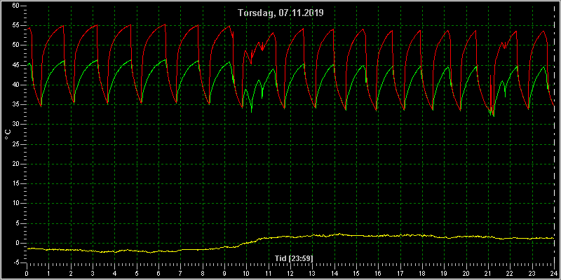Click the red curve dip after hour 10
The width and height of the screenshot is (561, 280).
[x=251, y=63]
